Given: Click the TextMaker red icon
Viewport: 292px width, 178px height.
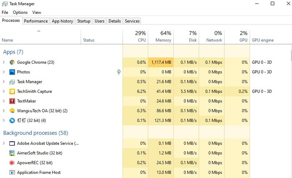Looking at the screenshot, I should click(12, 101).
